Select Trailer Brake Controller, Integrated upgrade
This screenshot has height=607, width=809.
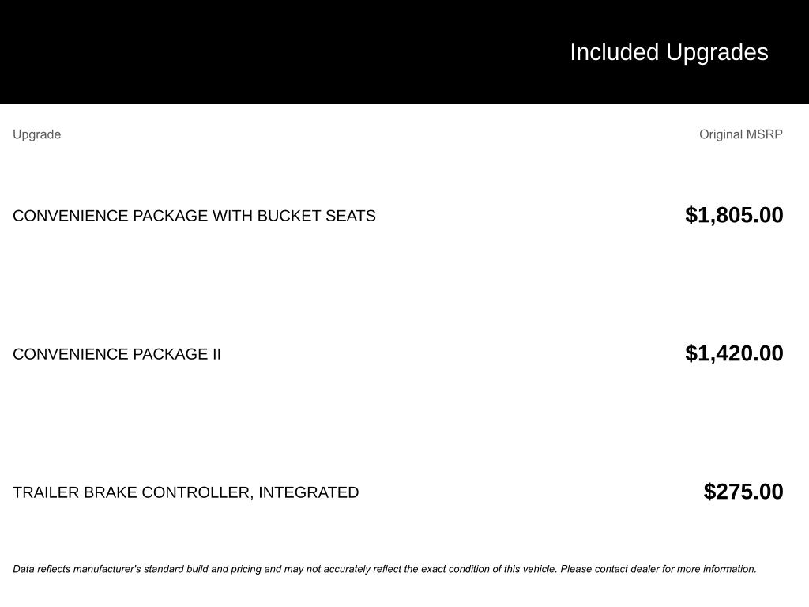(x=186, y=492)
